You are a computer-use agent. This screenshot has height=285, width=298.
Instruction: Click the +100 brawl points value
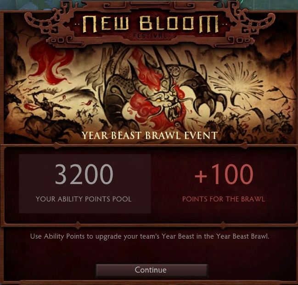(224, 174)
